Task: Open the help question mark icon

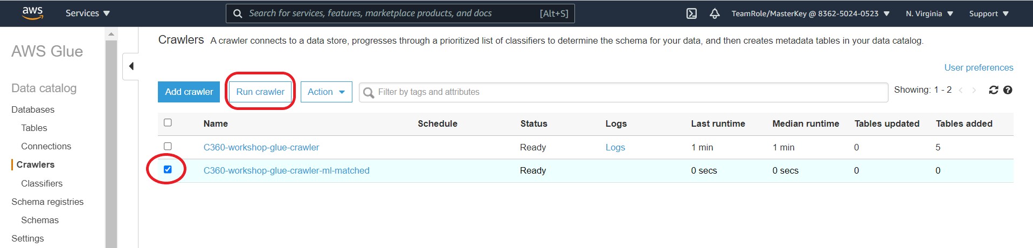Action: tap(1008, 90)
